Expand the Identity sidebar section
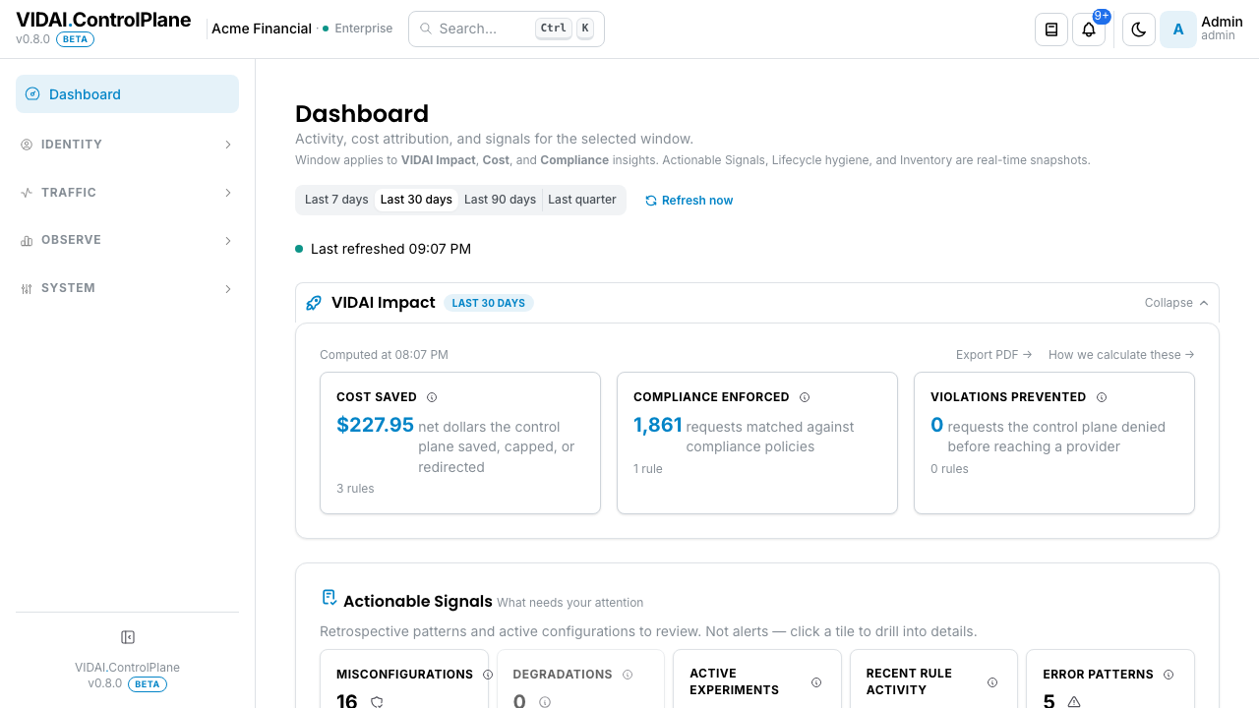The width and height of the screenshot is (1259, 708). pyautogui.click(x=127, y=145)
